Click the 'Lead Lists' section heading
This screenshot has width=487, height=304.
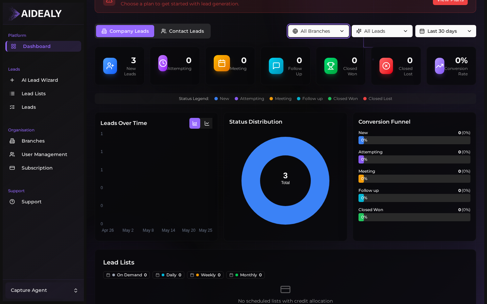click(119, 262)
